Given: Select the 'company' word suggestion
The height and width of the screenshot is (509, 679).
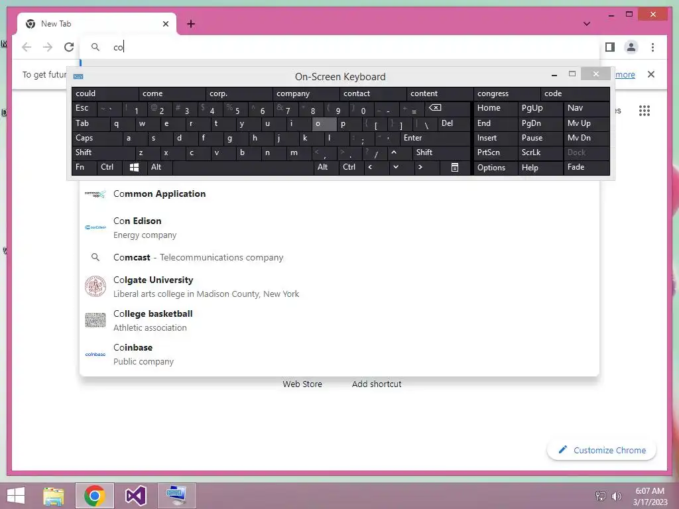Looking at the screenshot, I should click(x=306, y=93).
